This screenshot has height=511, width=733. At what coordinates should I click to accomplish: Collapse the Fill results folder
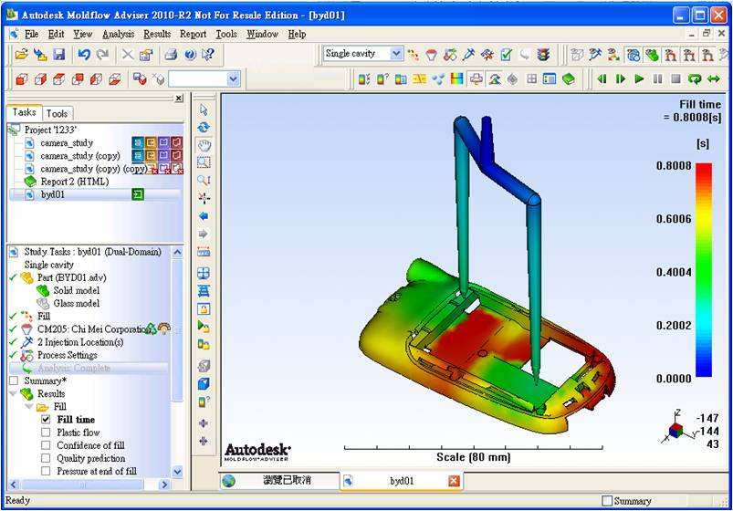click(29, 407)
